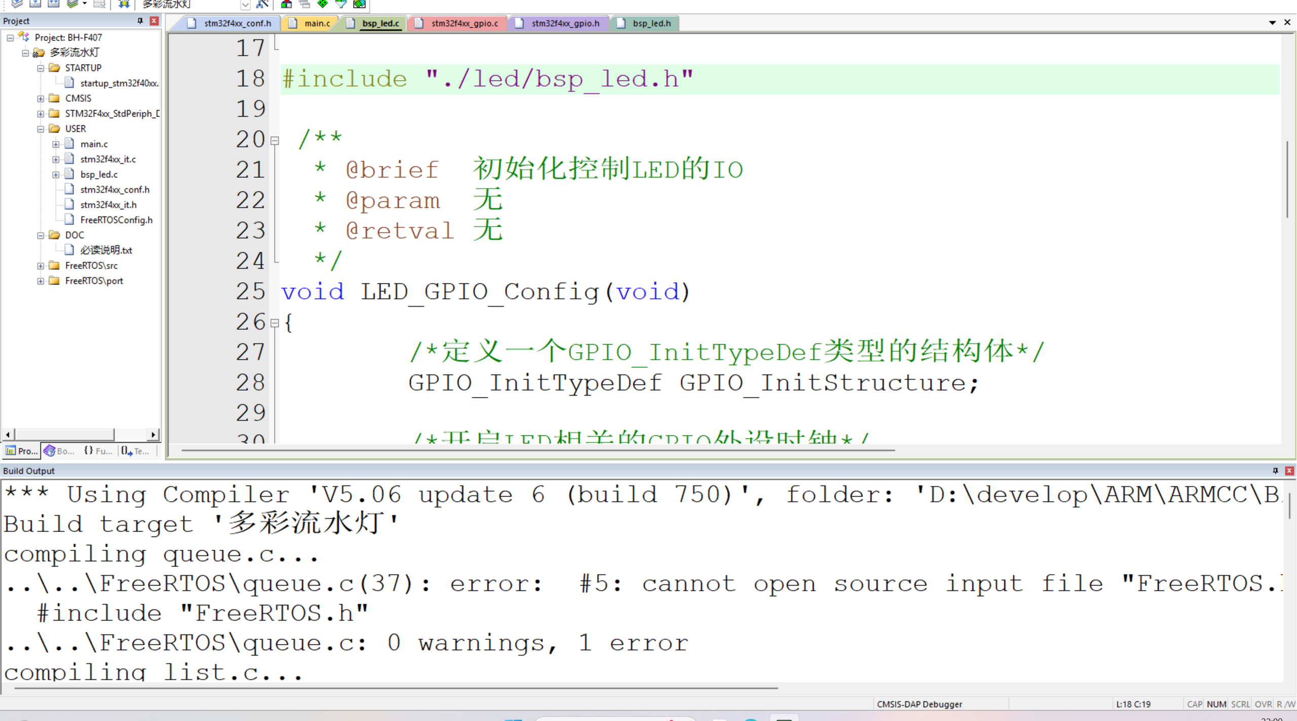
Task: Click the Pack Installer icon
Action: point(359,4)
